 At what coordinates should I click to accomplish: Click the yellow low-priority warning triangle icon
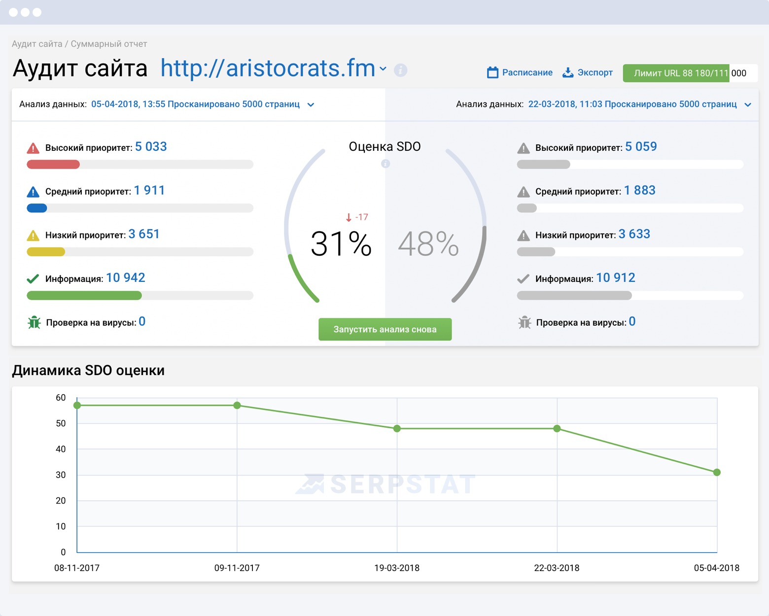(33, 236)
